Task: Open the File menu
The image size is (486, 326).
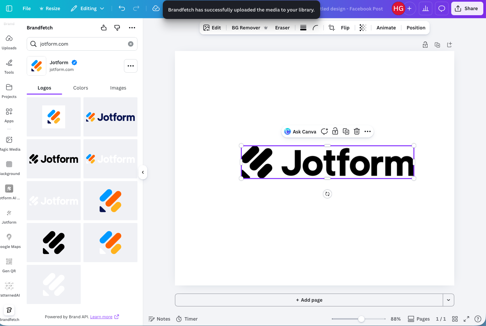Action: [26, 8]
